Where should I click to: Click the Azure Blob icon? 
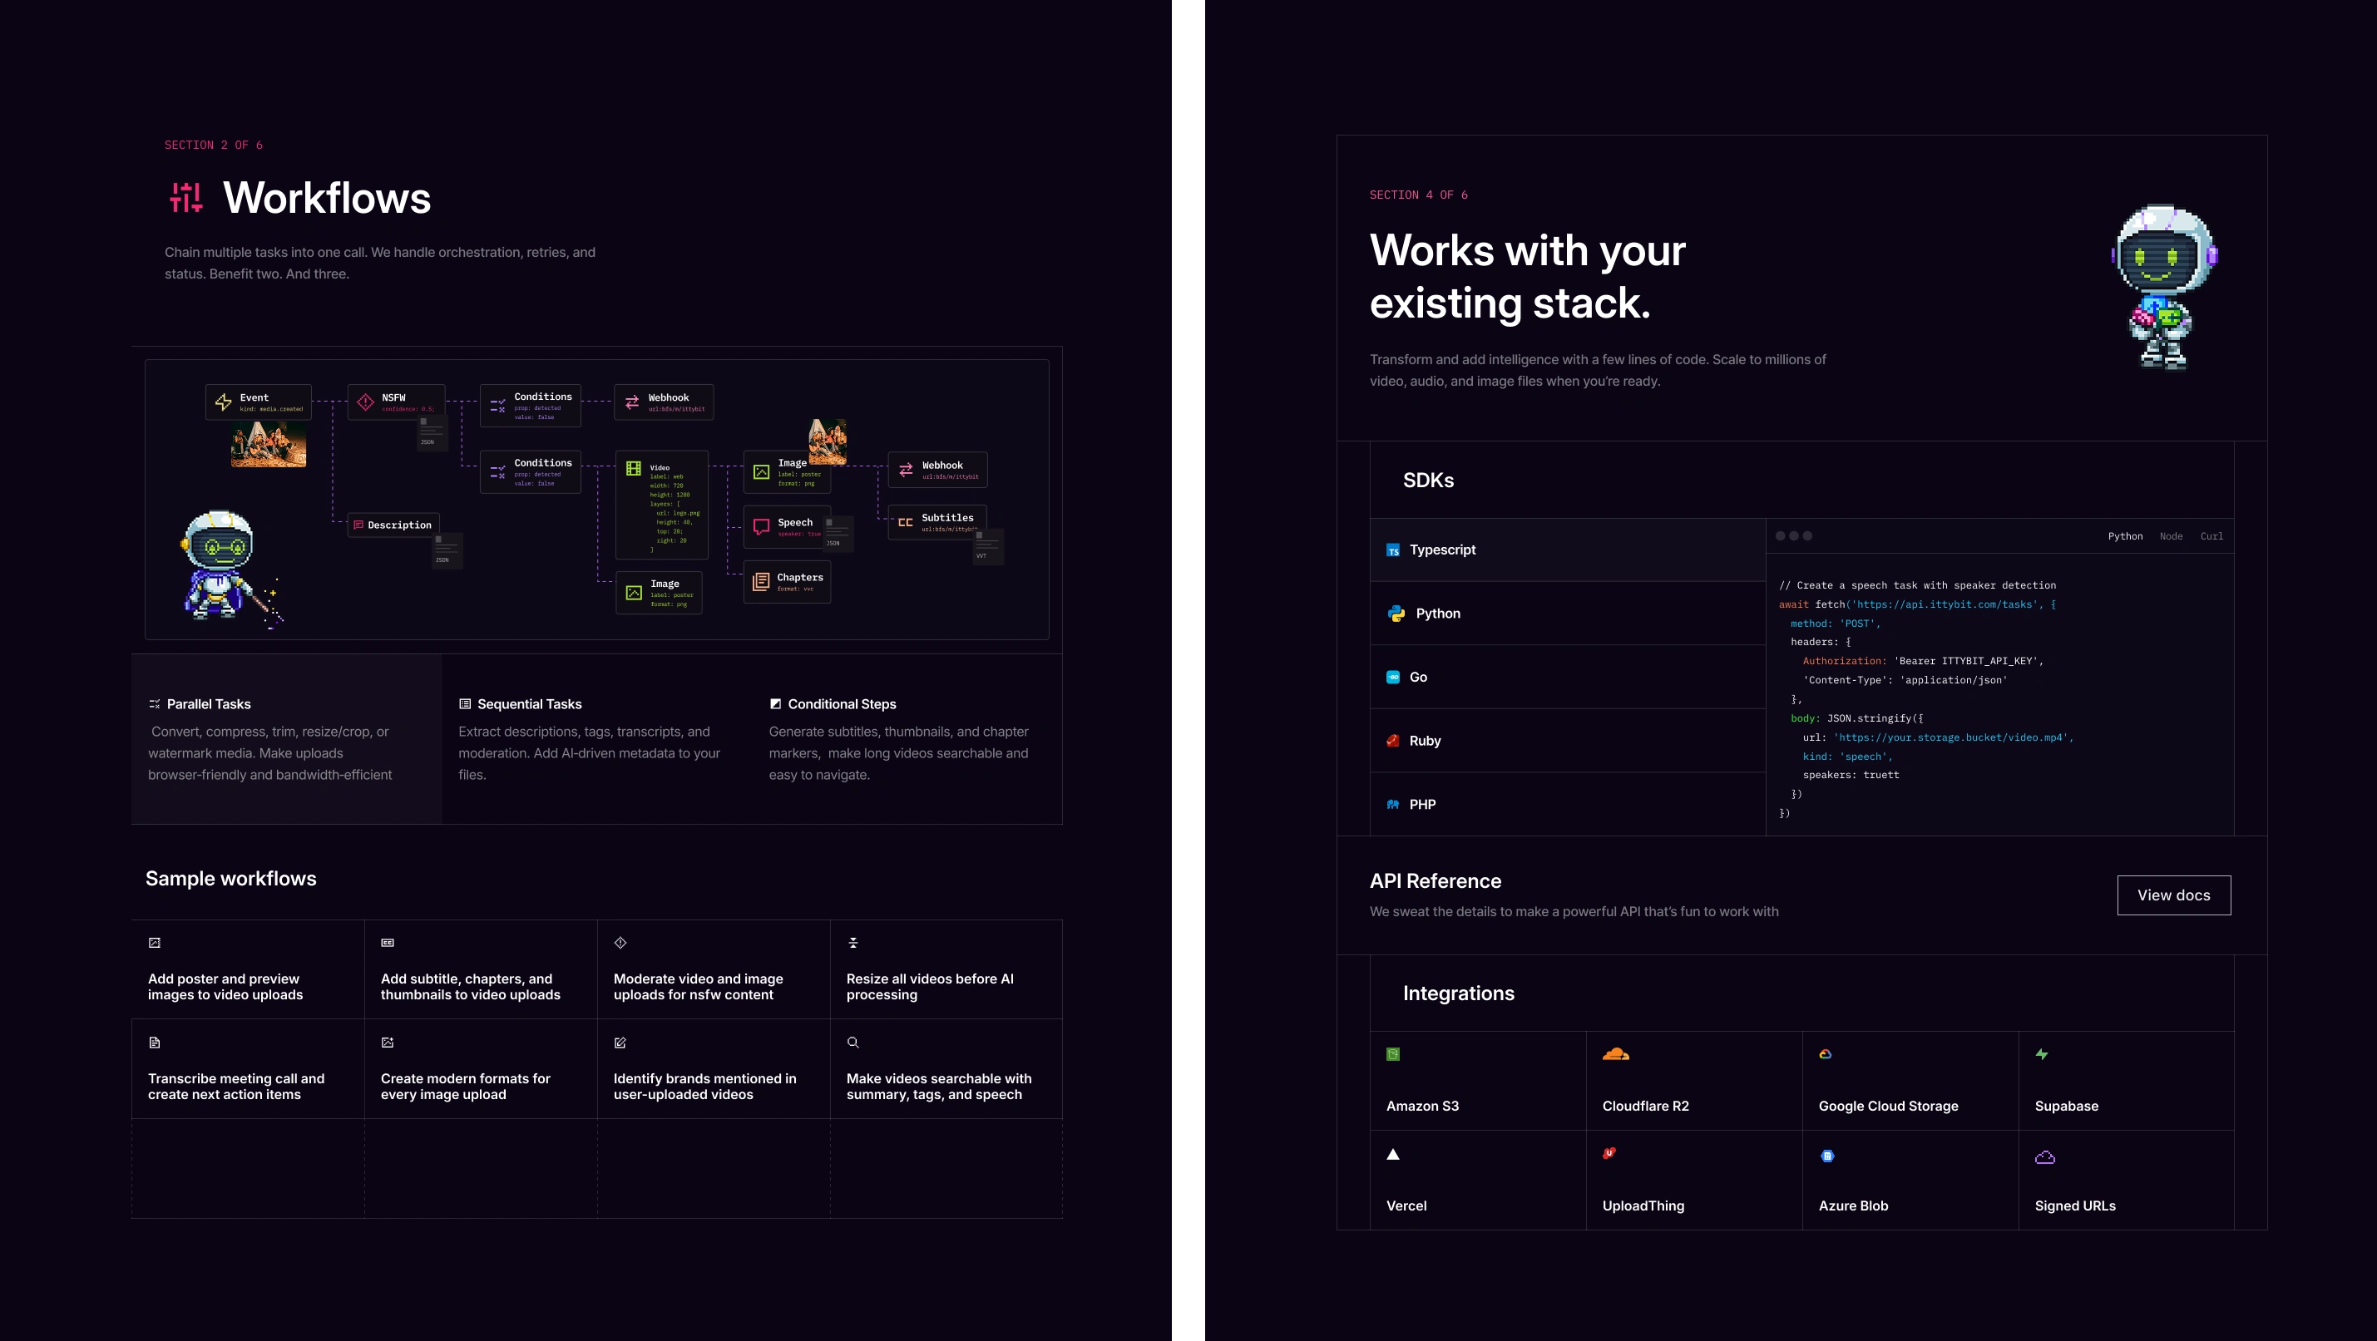1826,1156
